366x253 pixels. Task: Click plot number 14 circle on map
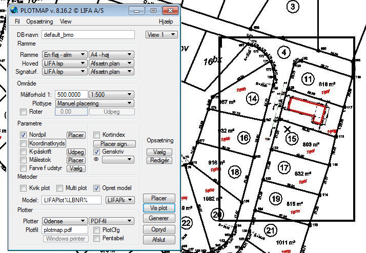(253, 98)
